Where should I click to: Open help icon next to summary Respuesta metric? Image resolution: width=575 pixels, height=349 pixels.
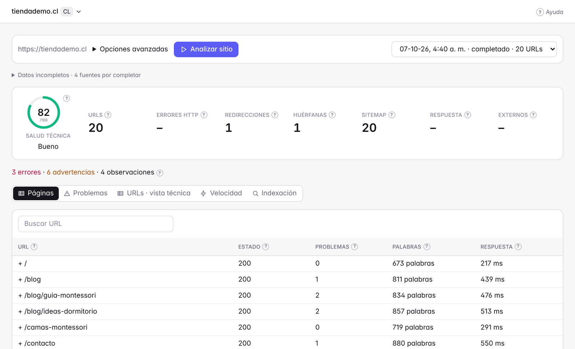tap(468, 115)
